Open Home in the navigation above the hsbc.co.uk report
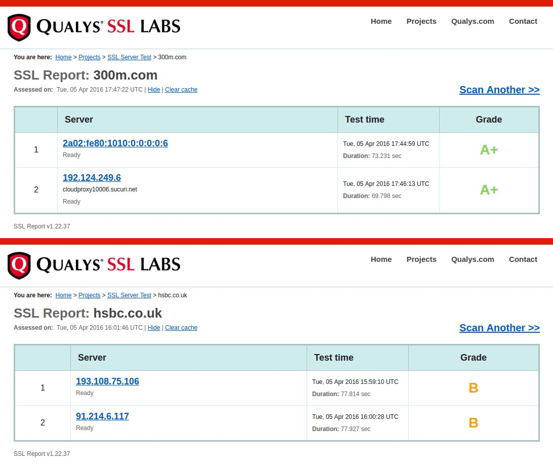553x466 pixels. tap(381, 259)
